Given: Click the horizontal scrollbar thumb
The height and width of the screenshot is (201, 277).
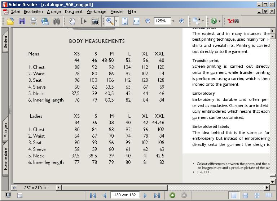Looking at the screenshot, I should tap(114, 187).
